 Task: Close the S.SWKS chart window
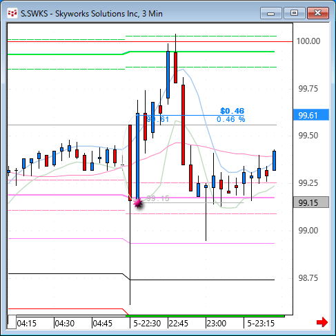coord(318,13)
